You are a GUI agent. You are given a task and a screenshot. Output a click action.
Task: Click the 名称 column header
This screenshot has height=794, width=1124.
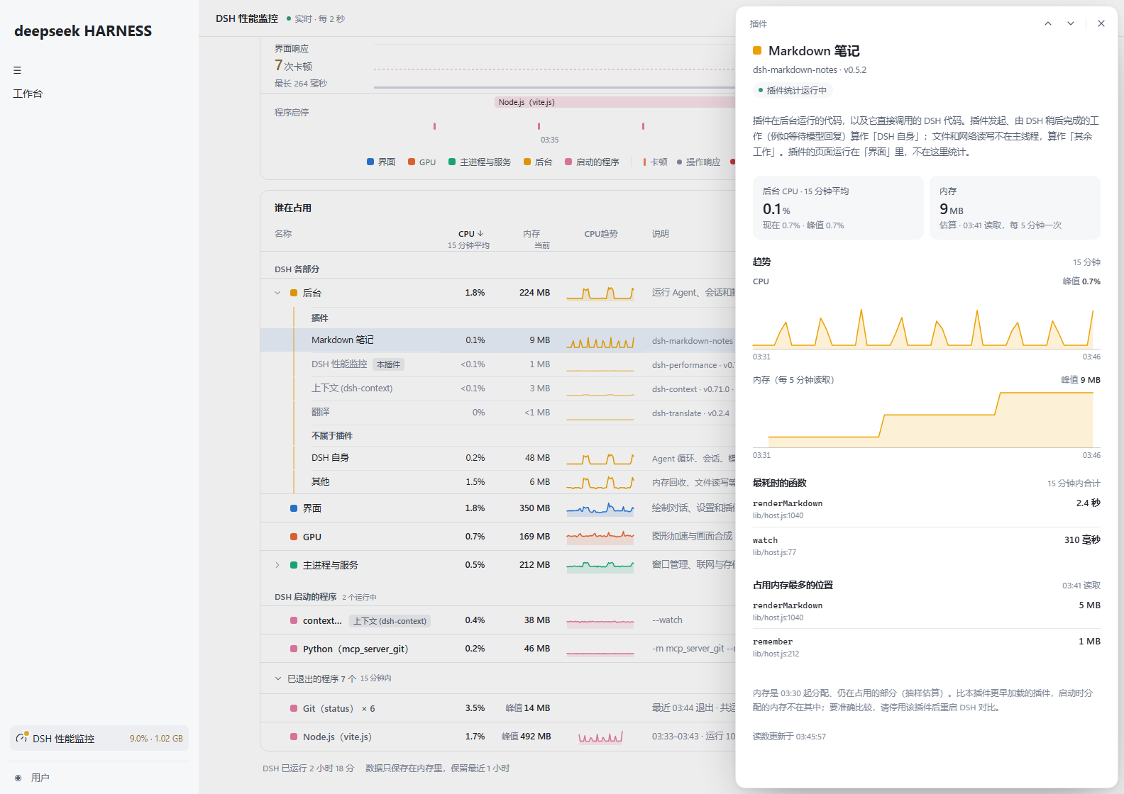coord(283,234)
